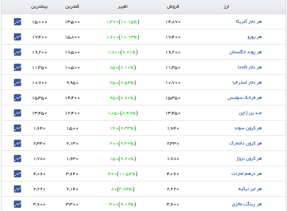Open chart icon for هر دلار استرالیا
287x211 pixels.
[18, 82]
